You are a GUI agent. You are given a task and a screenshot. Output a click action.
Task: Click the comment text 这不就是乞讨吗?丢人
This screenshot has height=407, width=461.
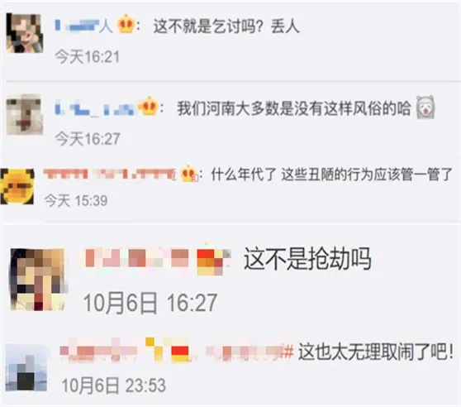(x=226, y=26)
